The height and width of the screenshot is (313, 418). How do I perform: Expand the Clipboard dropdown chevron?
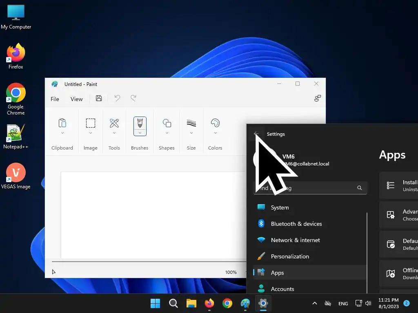click(62, 133)
